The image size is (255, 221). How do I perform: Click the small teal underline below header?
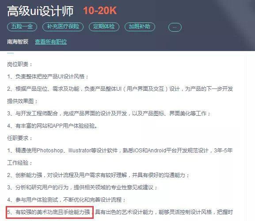(x=10, y=53)
